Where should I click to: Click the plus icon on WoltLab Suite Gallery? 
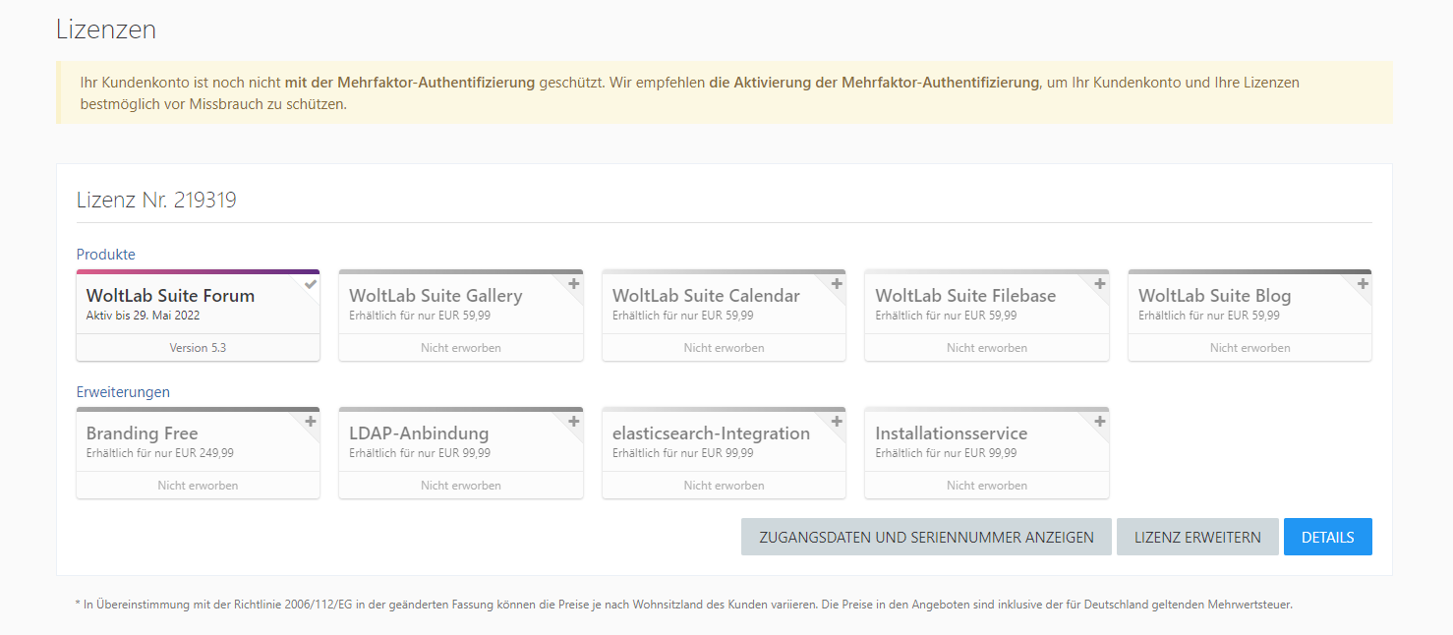pyautogui.click(x=573, y=284)
